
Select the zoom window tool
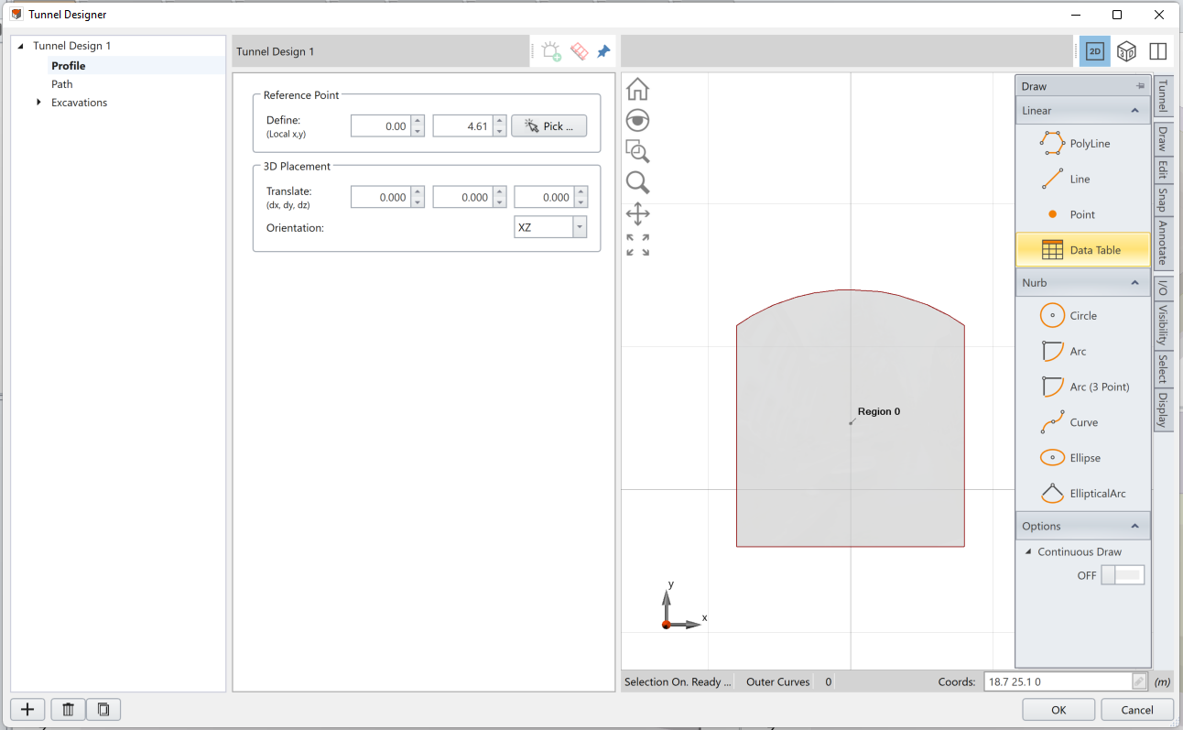(637, 151)
